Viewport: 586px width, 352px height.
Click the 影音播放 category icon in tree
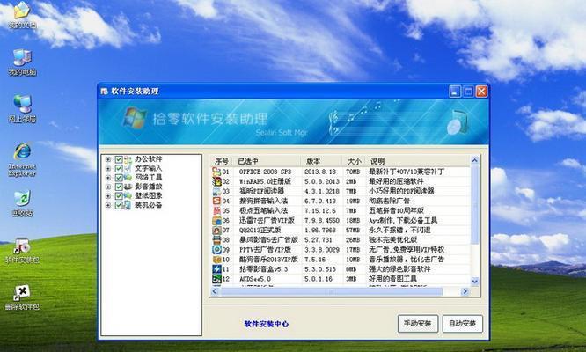(x=128, y=187)
